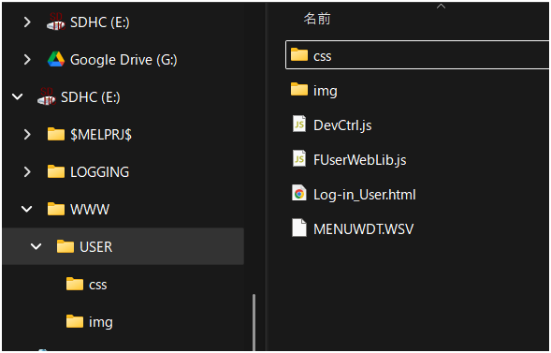The height and width of the screenshot is (353, 551).
Task: Select css label under USER in tree
Action: pyautogui.click(x=97, y=285)
